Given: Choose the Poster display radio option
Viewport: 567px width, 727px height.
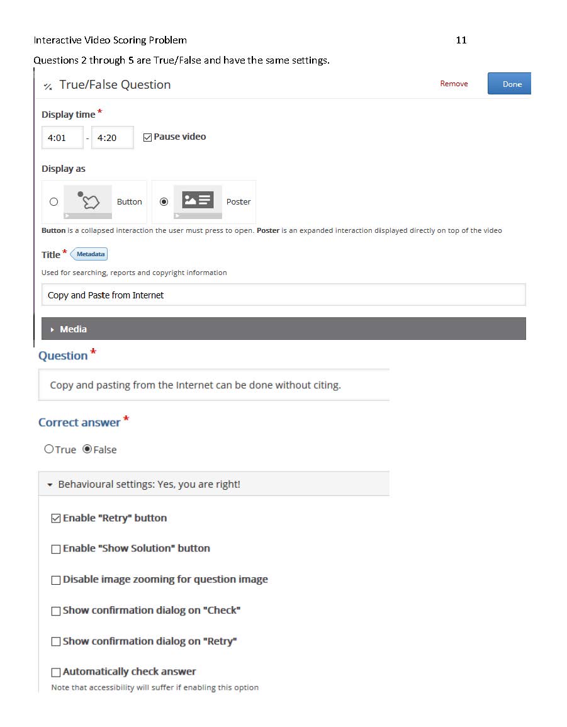Looking at the screenshot, I should 164,201.
